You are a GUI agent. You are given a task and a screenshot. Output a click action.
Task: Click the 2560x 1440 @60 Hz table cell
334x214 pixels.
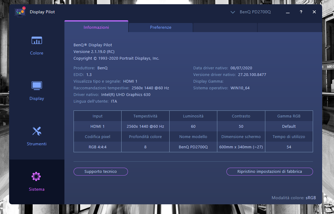pos(145,127)
